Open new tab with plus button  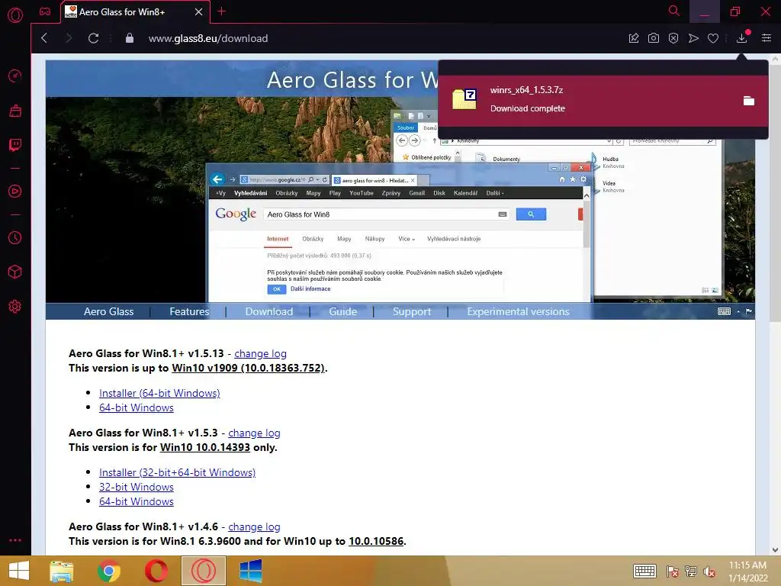pos(222,11)
